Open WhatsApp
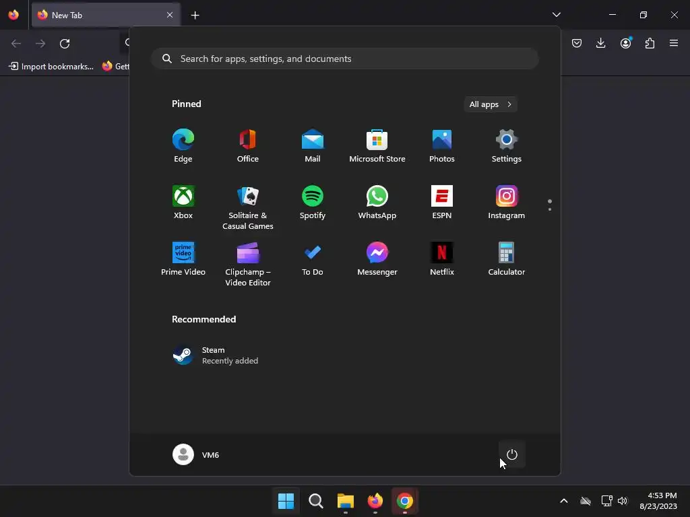Viewport: 690px width, 517px height. tap(377, 202)
